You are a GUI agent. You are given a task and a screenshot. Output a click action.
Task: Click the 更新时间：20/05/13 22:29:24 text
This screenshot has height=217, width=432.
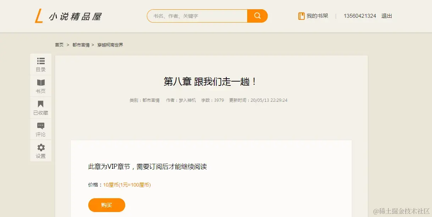coord(258,100)
